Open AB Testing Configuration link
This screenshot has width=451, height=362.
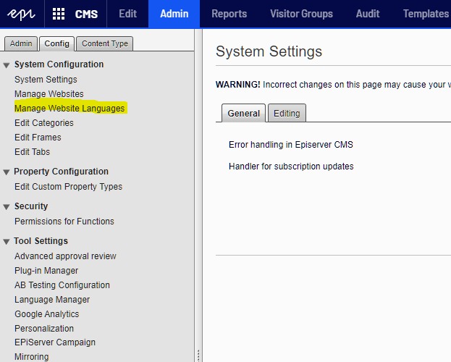click(x=62, y=285)
